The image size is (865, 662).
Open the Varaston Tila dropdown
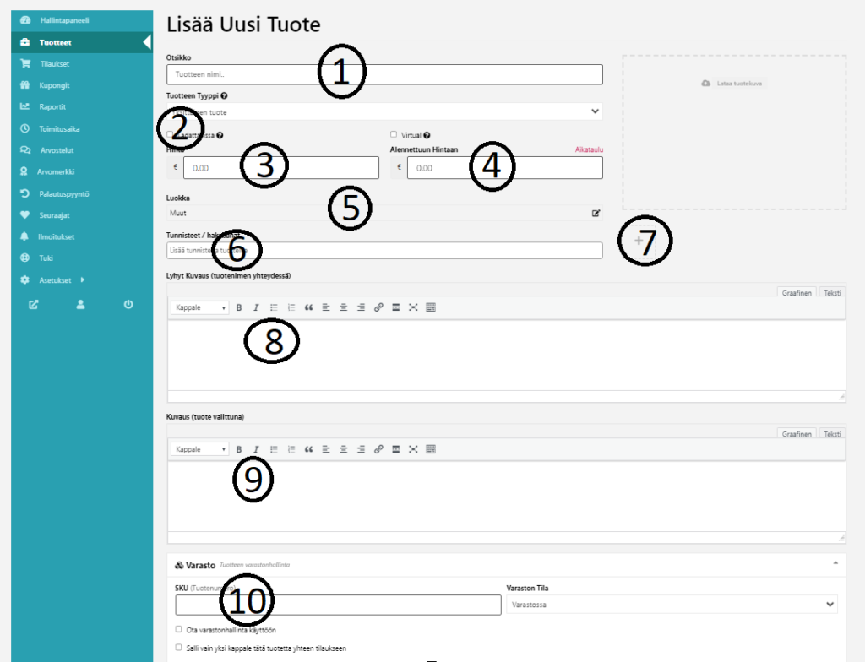(672, 605)
